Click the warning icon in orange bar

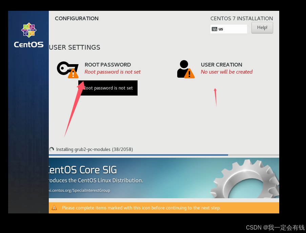tap(54, 208)
